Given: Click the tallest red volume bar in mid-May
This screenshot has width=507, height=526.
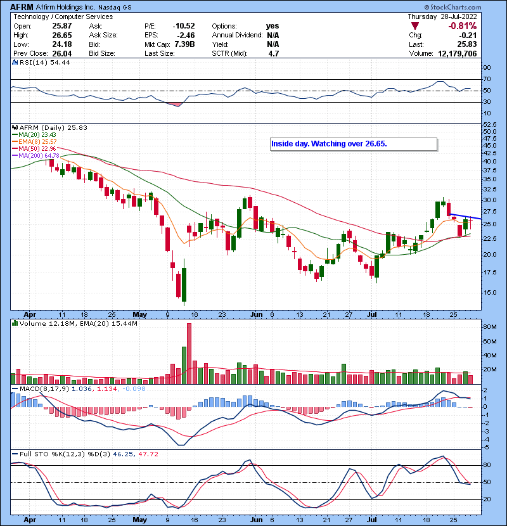Looking at the screenshot, I should click(x=189, y=354).
